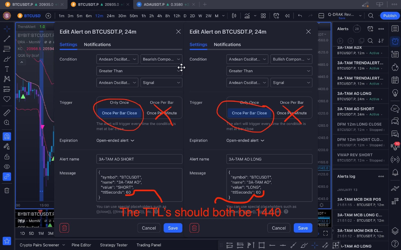Select the ruler measure tool

pos(7,113)
